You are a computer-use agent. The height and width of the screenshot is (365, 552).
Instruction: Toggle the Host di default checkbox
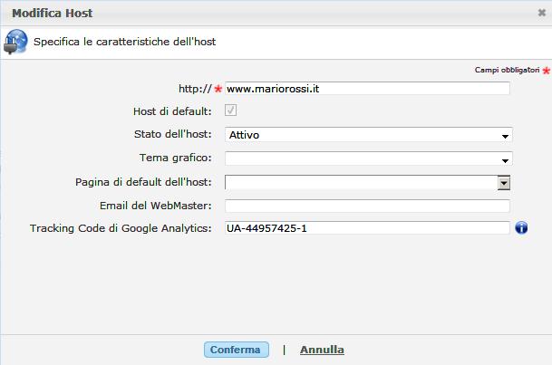231,110
